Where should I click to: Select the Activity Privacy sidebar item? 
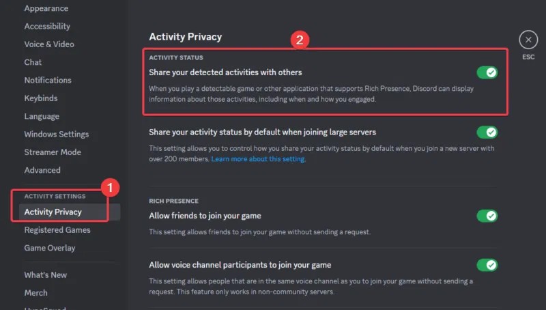(53, 212)
